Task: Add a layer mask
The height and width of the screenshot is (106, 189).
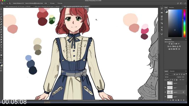Action: (173, 100)
